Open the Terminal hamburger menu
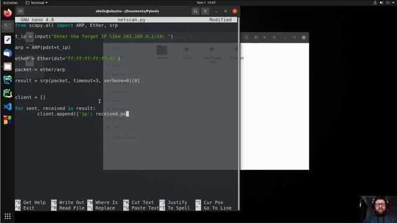Viewport: 397px width, 223px height. [x=205, y=11]
